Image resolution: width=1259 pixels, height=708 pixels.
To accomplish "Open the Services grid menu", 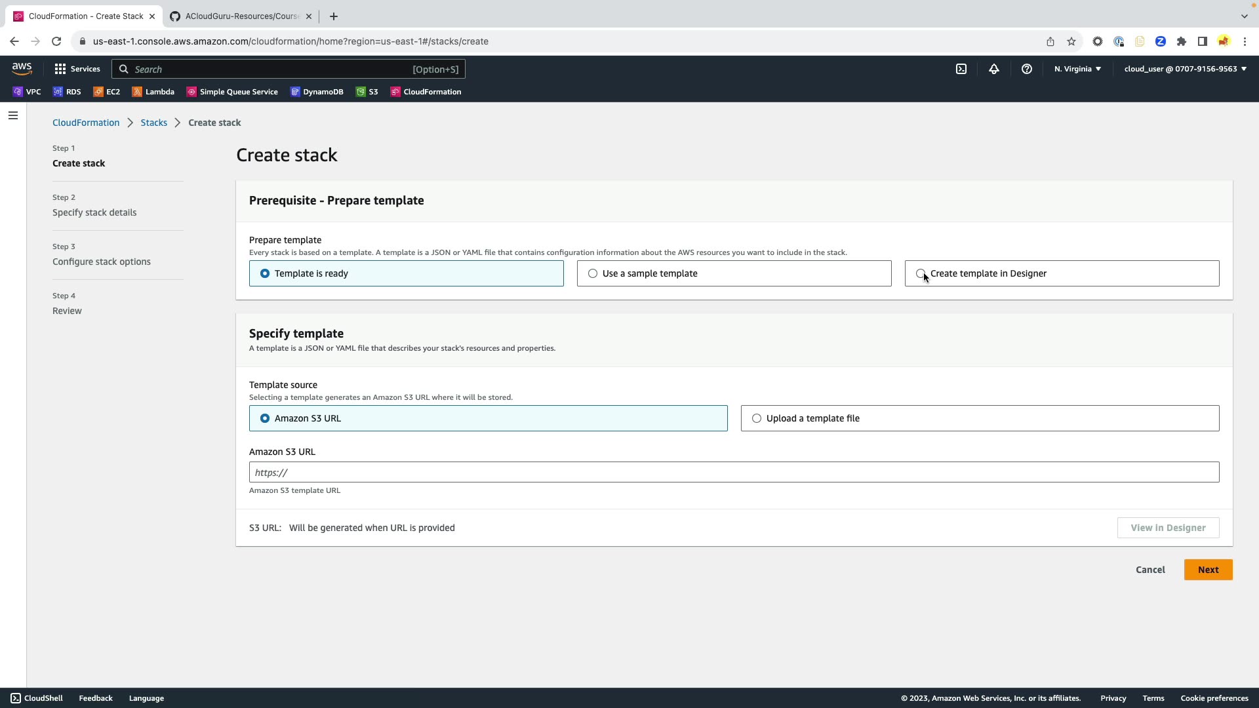I will (77, 69).
